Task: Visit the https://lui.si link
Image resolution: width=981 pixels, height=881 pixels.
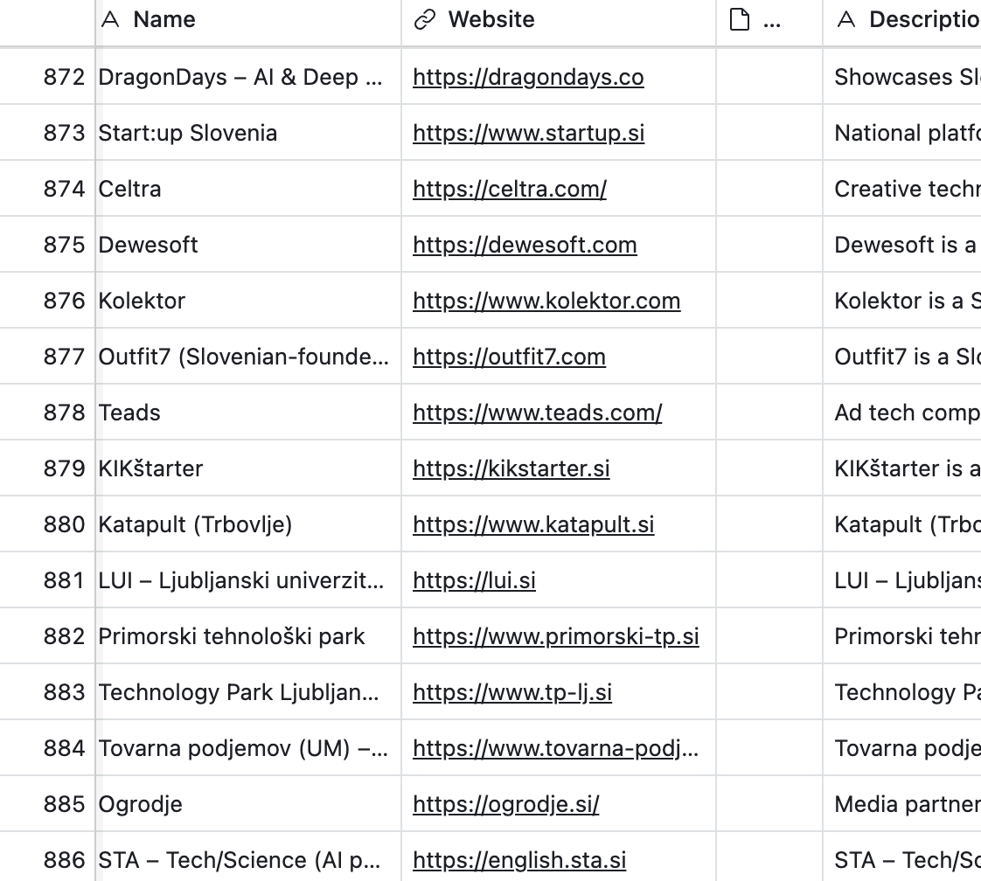Action: 474,580
